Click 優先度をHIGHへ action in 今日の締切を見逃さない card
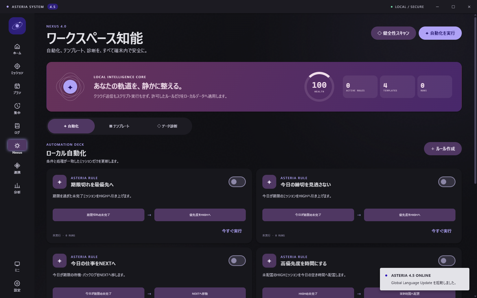Screen dimensions: 477x298 coord(410,215)
